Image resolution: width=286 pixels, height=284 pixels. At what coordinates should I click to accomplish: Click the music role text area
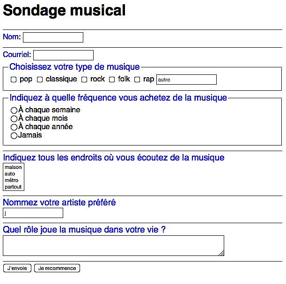coord(113,246)
